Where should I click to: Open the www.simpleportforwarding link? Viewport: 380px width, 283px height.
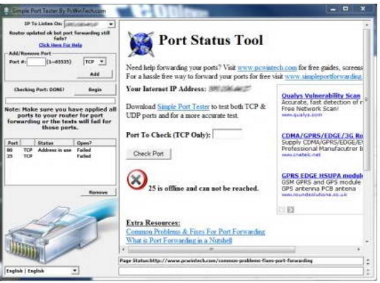pyautogui.click(x=323, y=76)
